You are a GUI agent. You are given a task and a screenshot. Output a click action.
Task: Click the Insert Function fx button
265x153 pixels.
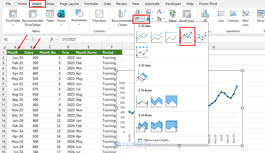tap(52, 40)
